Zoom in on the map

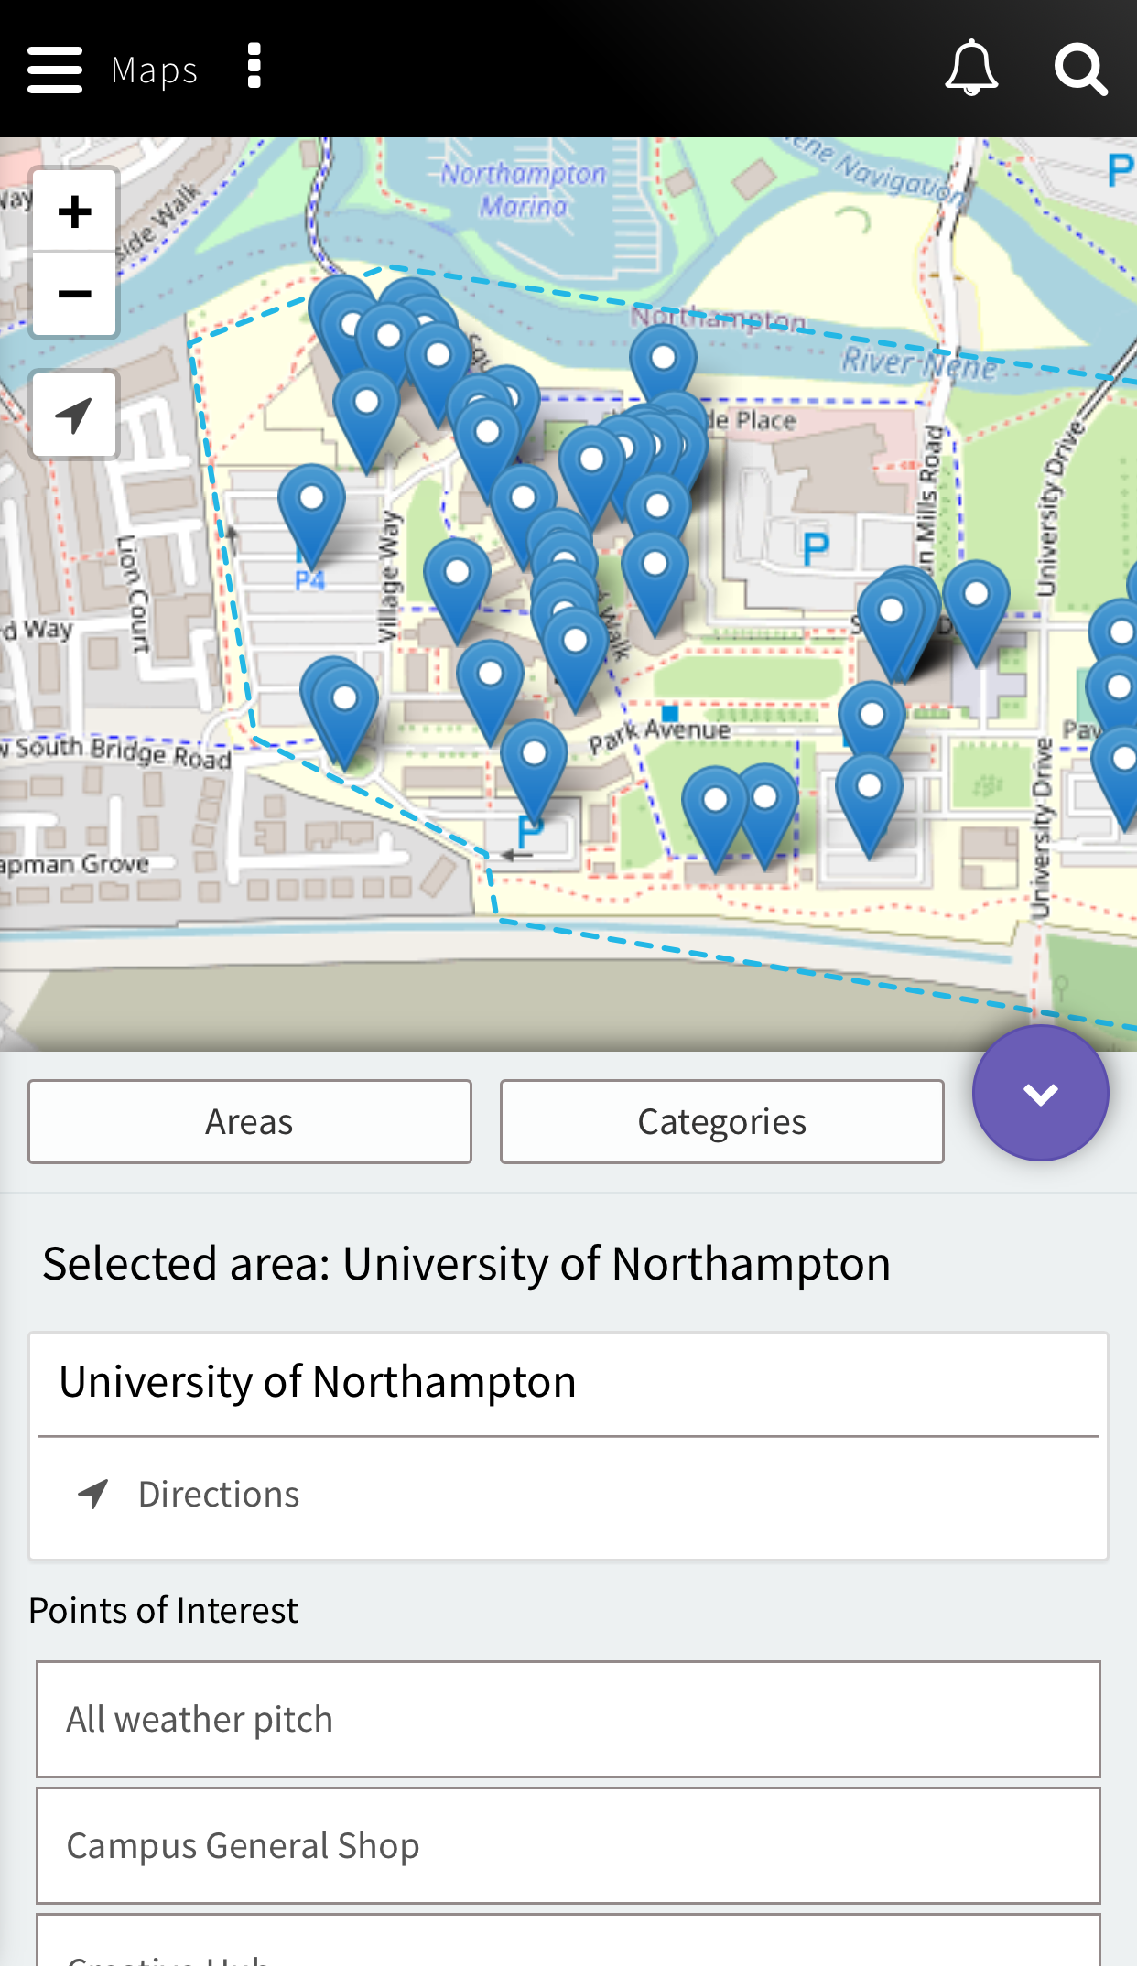click(x=74, y=211)
